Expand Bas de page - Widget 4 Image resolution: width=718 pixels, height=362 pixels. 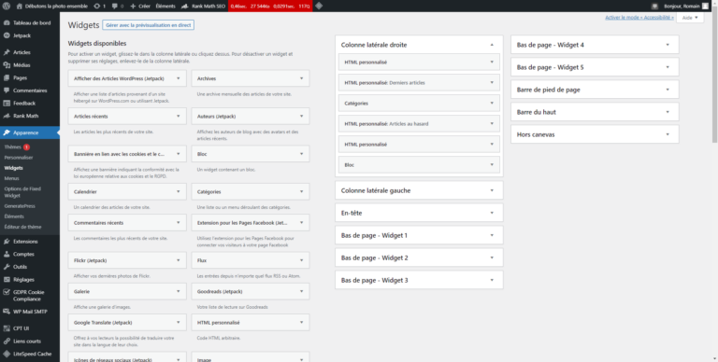pyautogui.click(x=668, y=45)
